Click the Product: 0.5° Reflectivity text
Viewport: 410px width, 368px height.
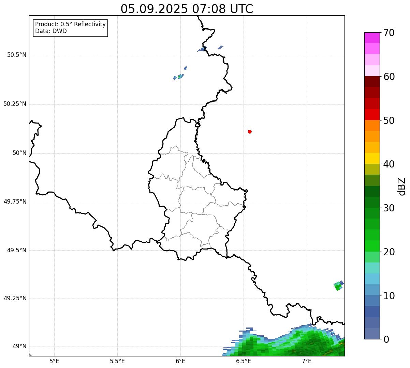[71, 25]
